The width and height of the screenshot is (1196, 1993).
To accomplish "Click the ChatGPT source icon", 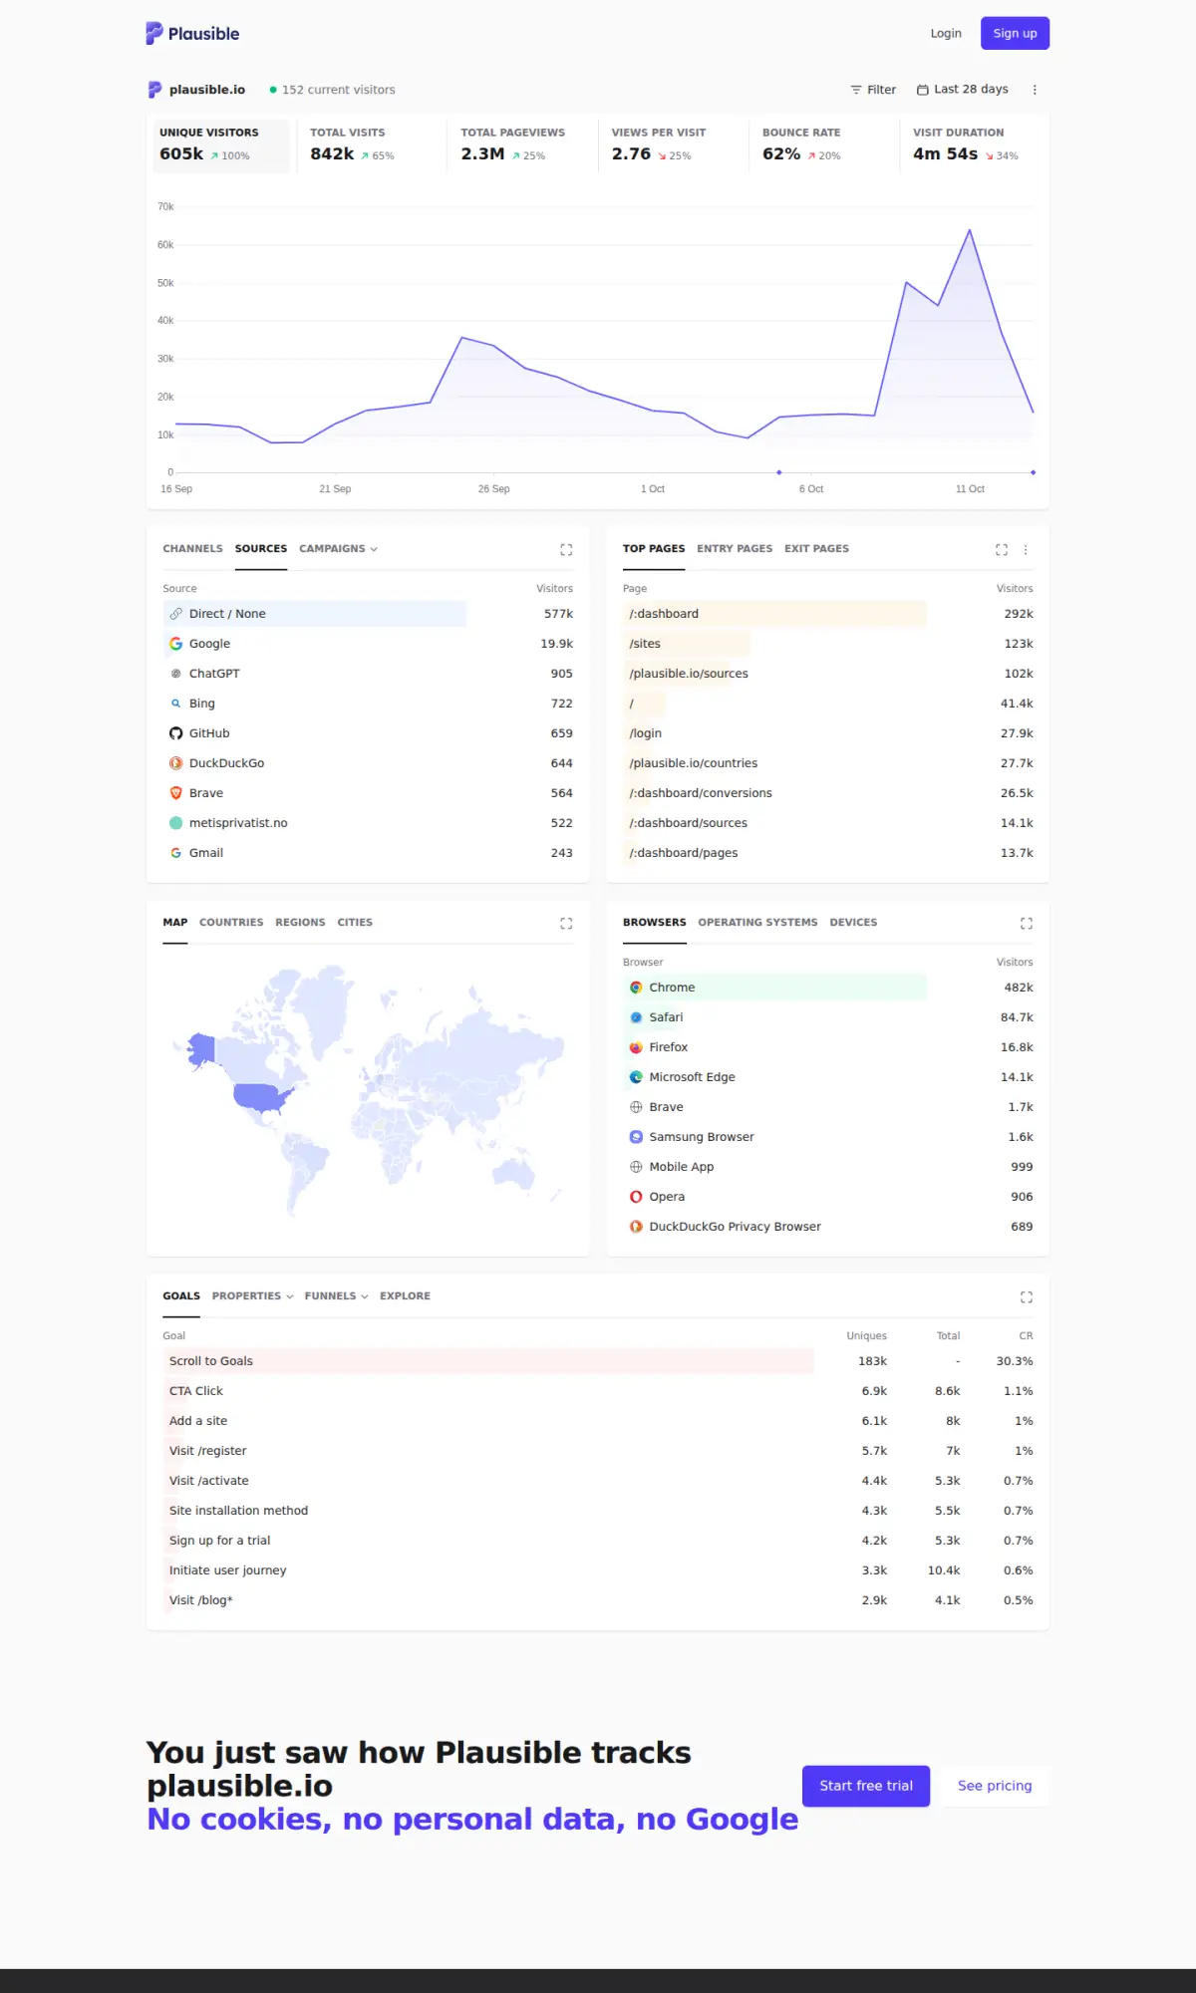I will click(x=176, y=674).
